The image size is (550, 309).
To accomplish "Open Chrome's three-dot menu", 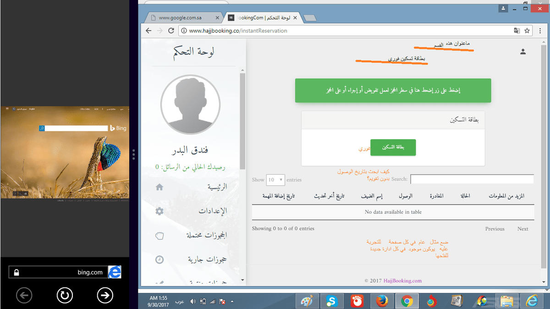I will point(541,31).
